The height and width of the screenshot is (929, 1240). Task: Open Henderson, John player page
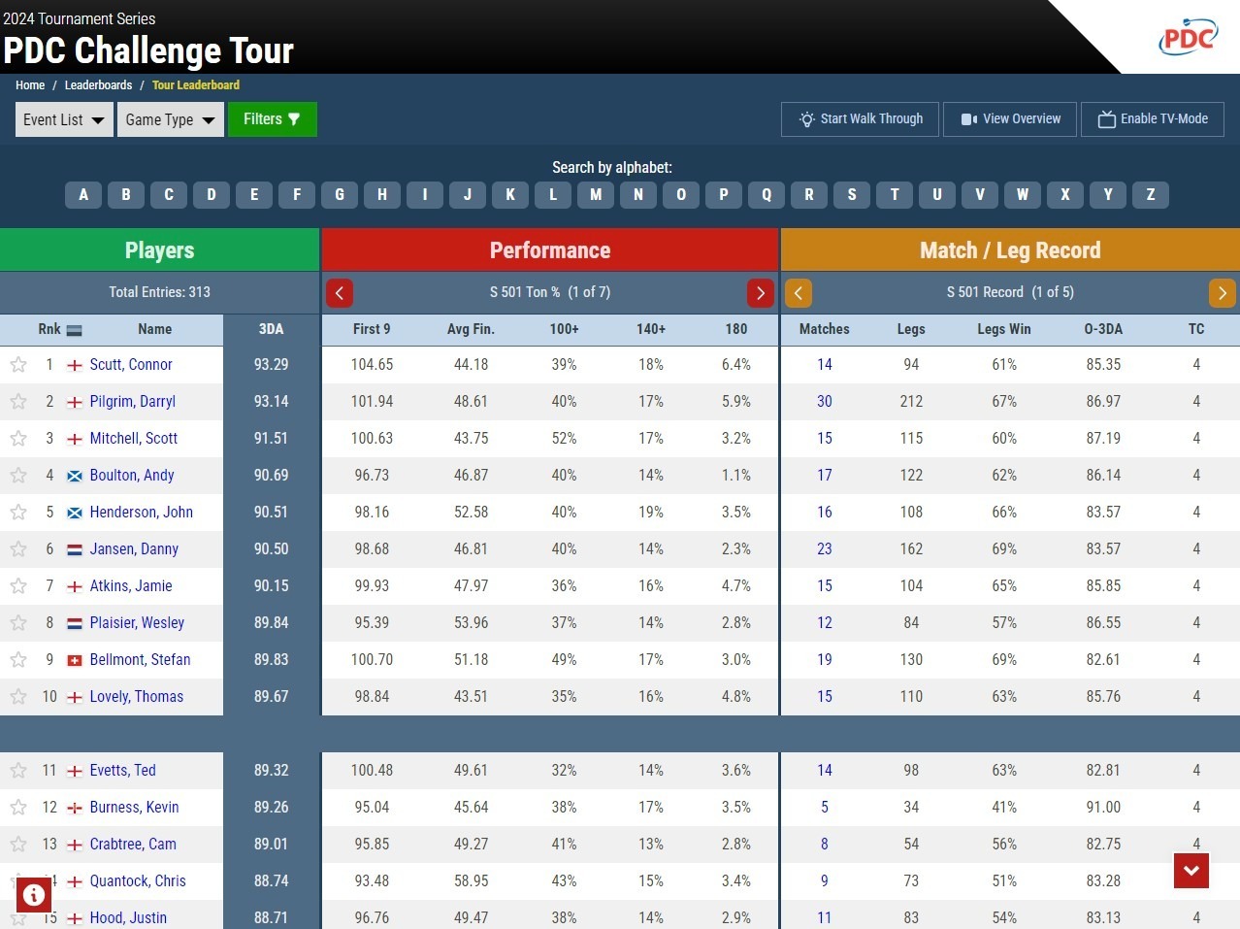(x=142, y=513)
